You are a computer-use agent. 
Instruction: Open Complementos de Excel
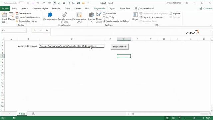(65, 18)
